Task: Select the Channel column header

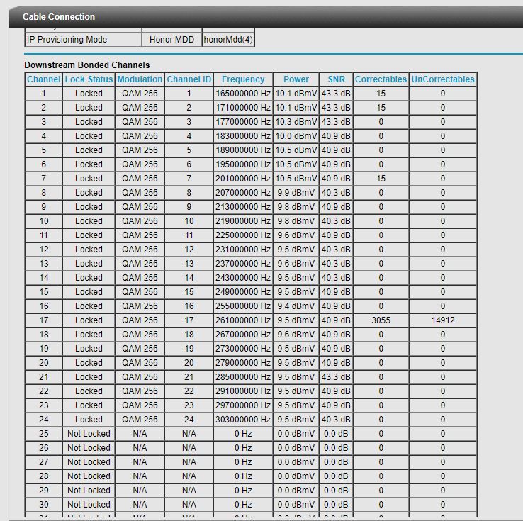Action: click(x=44, y=79)
